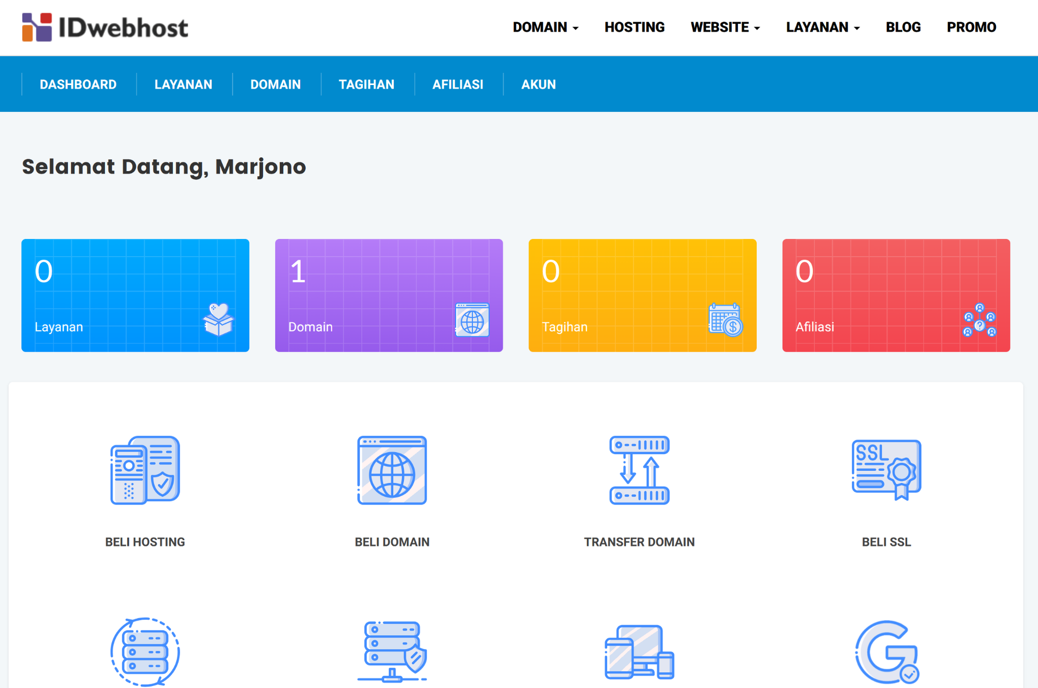
Task: Switch to the AKUN tab
Action: pyautogui.click(x=538, y=85)
